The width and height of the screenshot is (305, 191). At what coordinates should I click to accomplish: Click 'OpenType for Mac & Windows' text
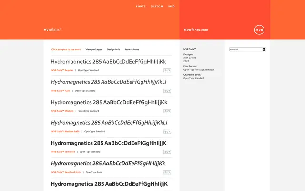pos(199,70)
